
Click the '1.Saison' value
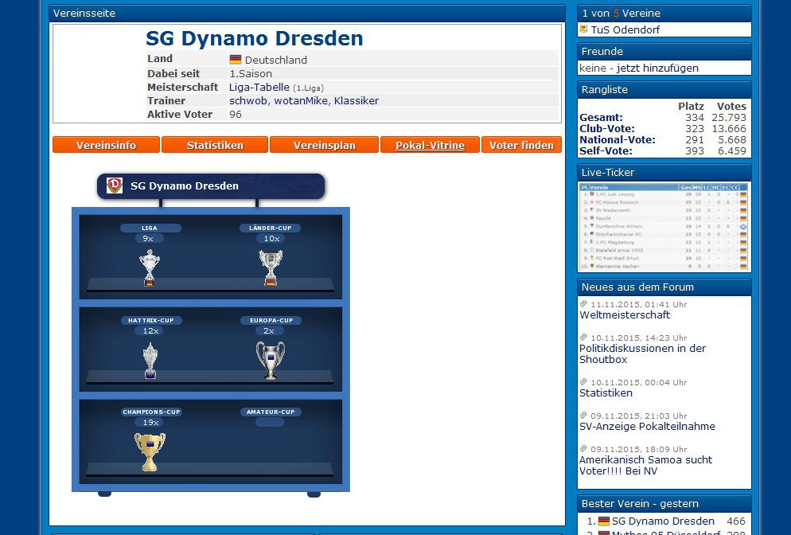(x=250, y=73)
